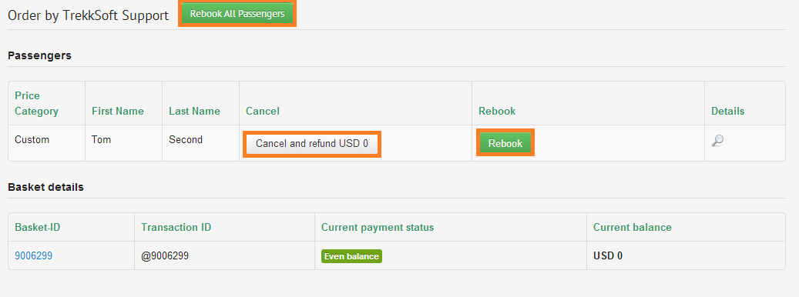
Task: Click the Current balance column header
Action: pyautogui.click(x=633, y=227)
